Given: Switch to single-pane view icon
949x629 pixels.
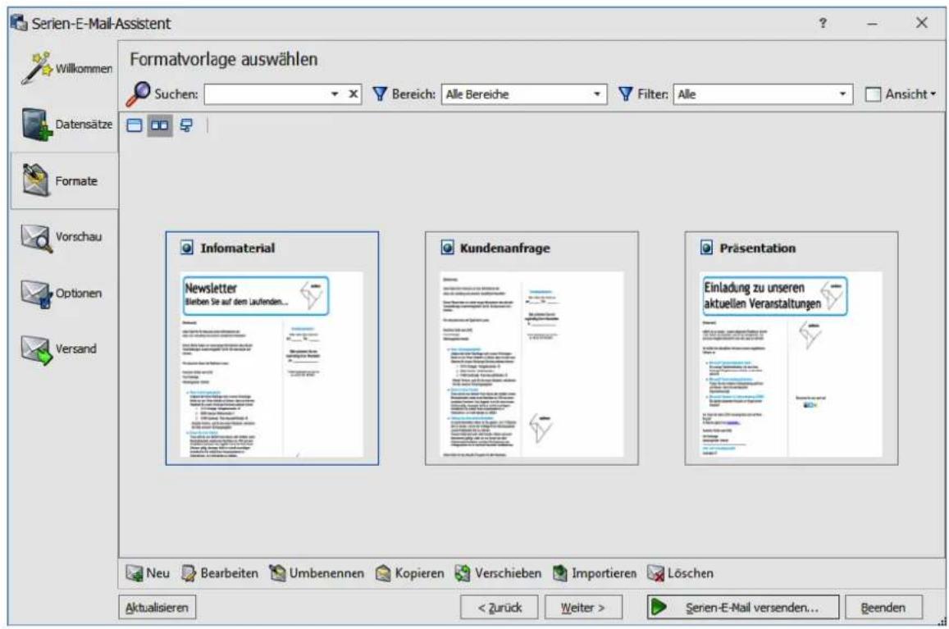Looking at the screenshot, I should (x=135, y=125).
